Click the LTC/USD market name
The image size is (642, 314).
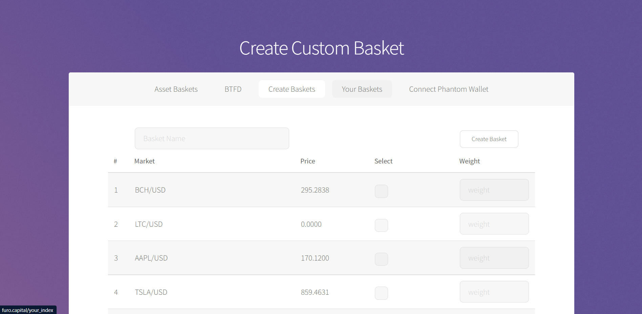(149, 224)
